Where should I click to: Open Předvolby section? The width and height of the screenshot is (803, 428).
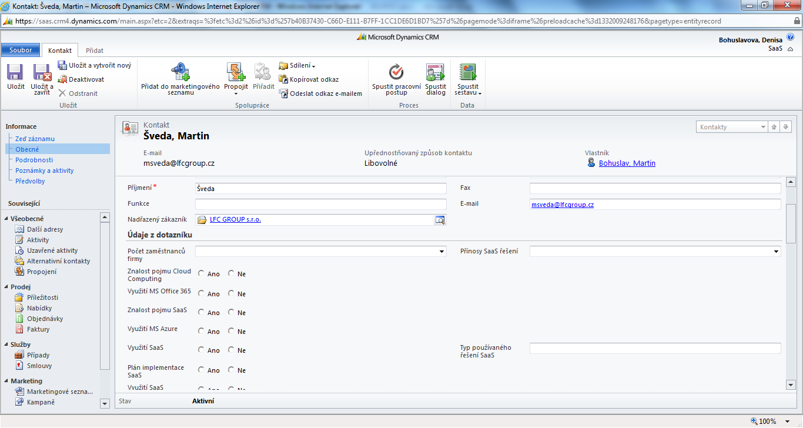[30, 181]
